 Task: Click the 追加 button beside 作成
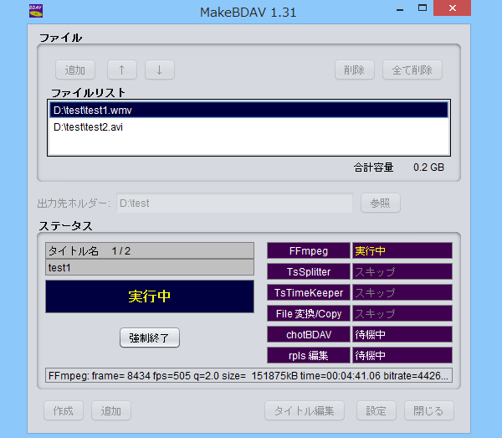tap(111, 410)
